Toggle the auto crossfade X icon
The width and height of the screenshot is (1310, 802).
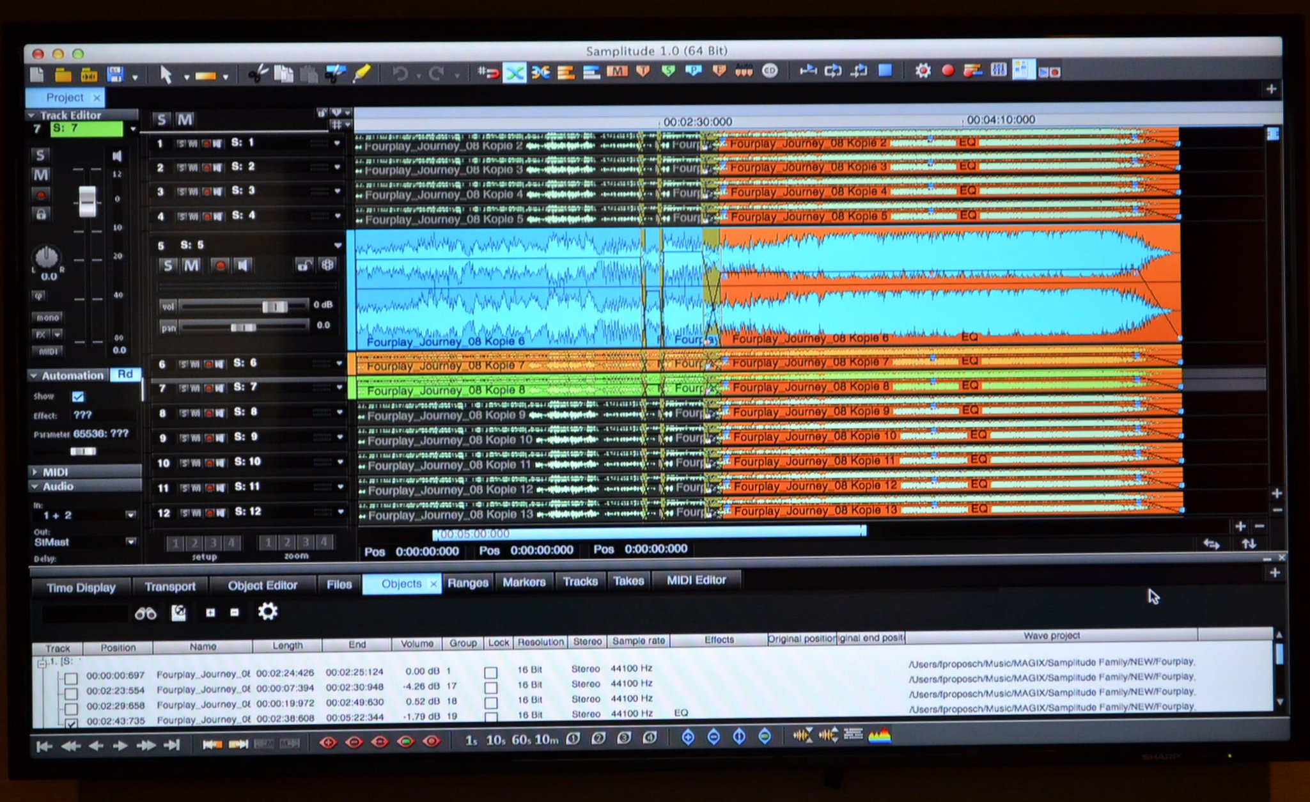(514, 73)
